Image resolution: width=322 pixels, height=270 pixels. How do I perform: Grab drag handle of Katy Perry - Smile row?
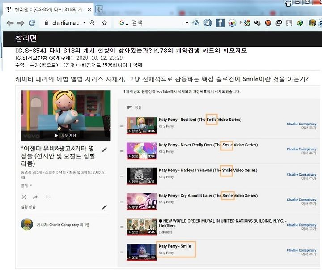pyautogui.click(x=122, y=253)
